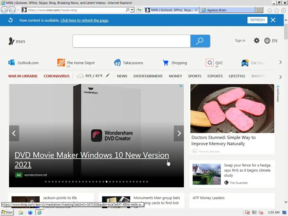Jump to first carousel slide dot
Viewport: 288px width, 216px height.
click(x=46, y=182)
